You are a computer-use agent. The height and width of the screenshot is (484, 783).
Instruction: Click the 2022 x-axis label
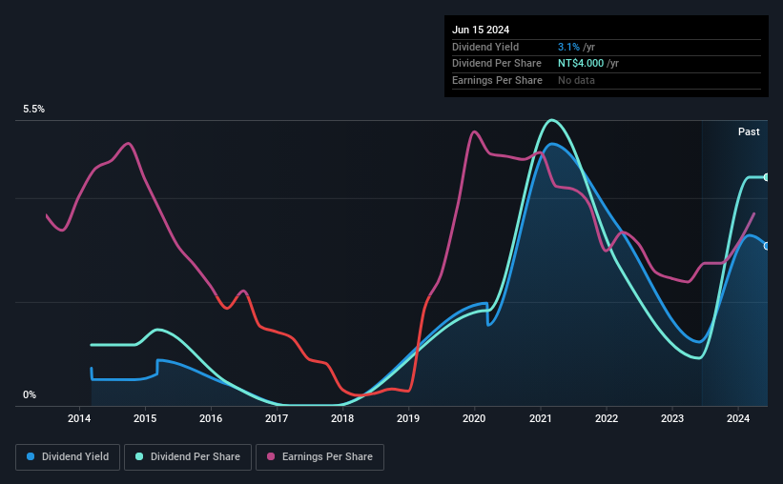click(x=607, y=418)
